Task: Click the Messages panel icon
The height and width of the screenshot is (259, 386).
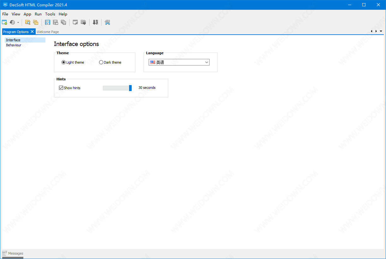Action: coord(4,253)
